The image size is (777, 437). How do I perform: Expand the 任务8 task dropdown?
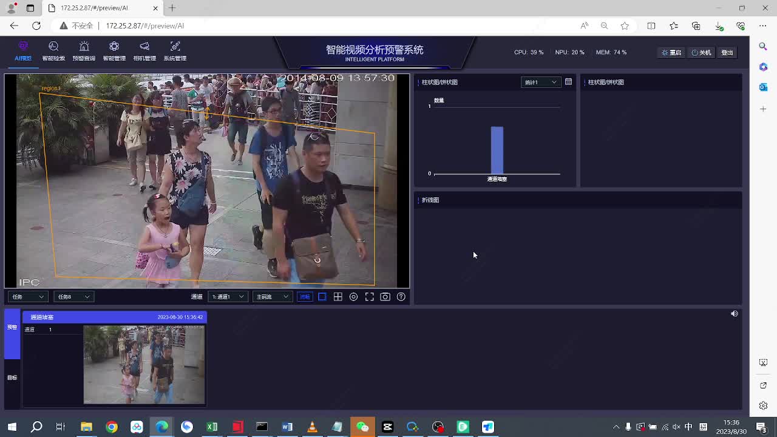tap(73, 297)
